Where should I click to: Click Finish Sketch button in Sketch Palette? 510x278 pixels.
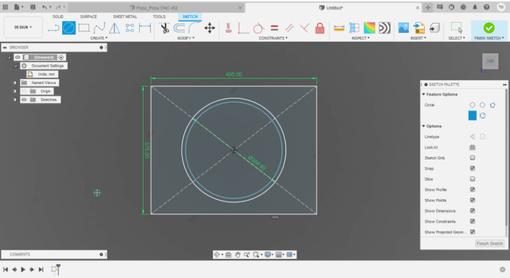tap(489, 244)
